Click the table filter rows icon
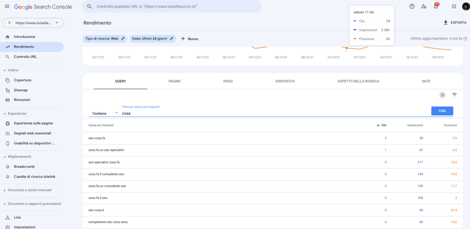This screenshot has width=470, height=229. (454, 95)
